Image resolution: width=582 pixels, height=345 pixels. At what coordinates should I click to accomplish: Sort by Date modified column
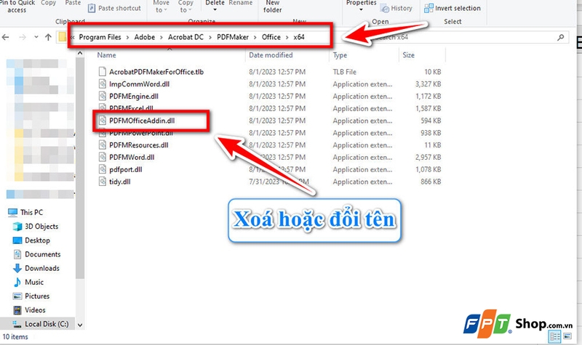271,55
